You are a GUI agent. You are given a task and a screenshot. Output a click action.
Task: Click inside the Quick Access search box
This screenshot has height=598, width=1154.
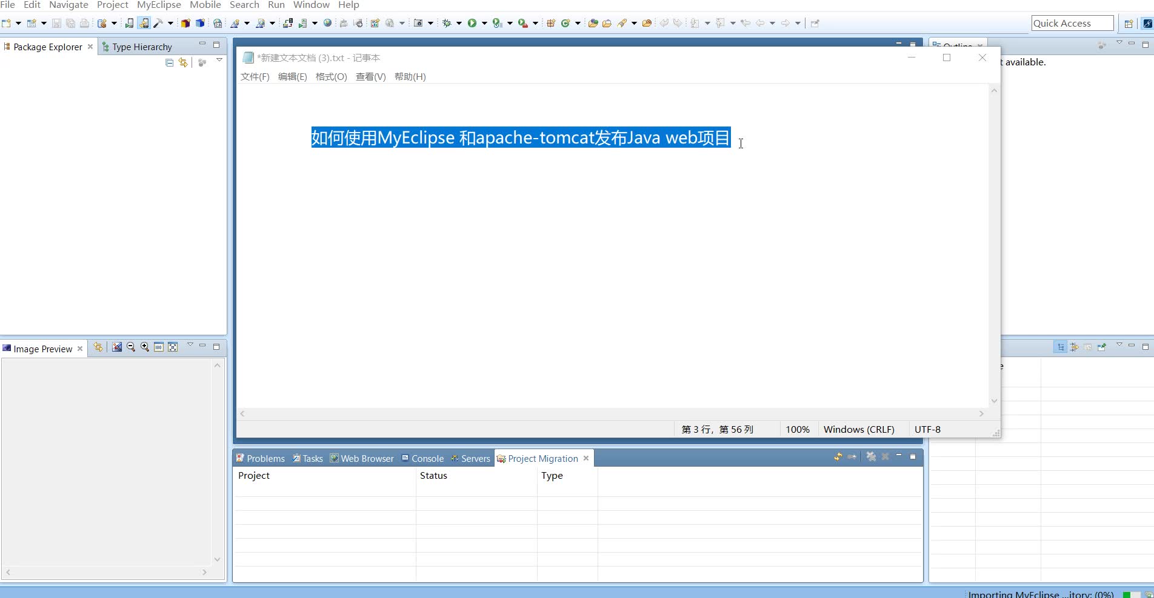pos(1072,22)
